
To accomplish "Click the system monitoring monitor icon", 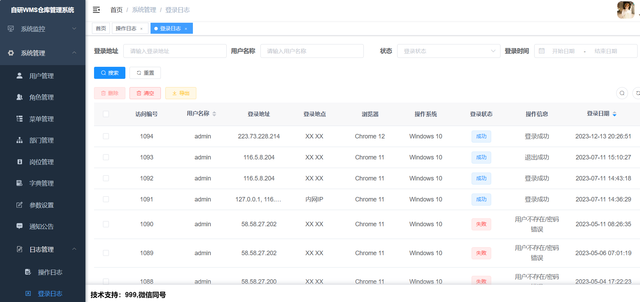I will (x=11, y=29).
